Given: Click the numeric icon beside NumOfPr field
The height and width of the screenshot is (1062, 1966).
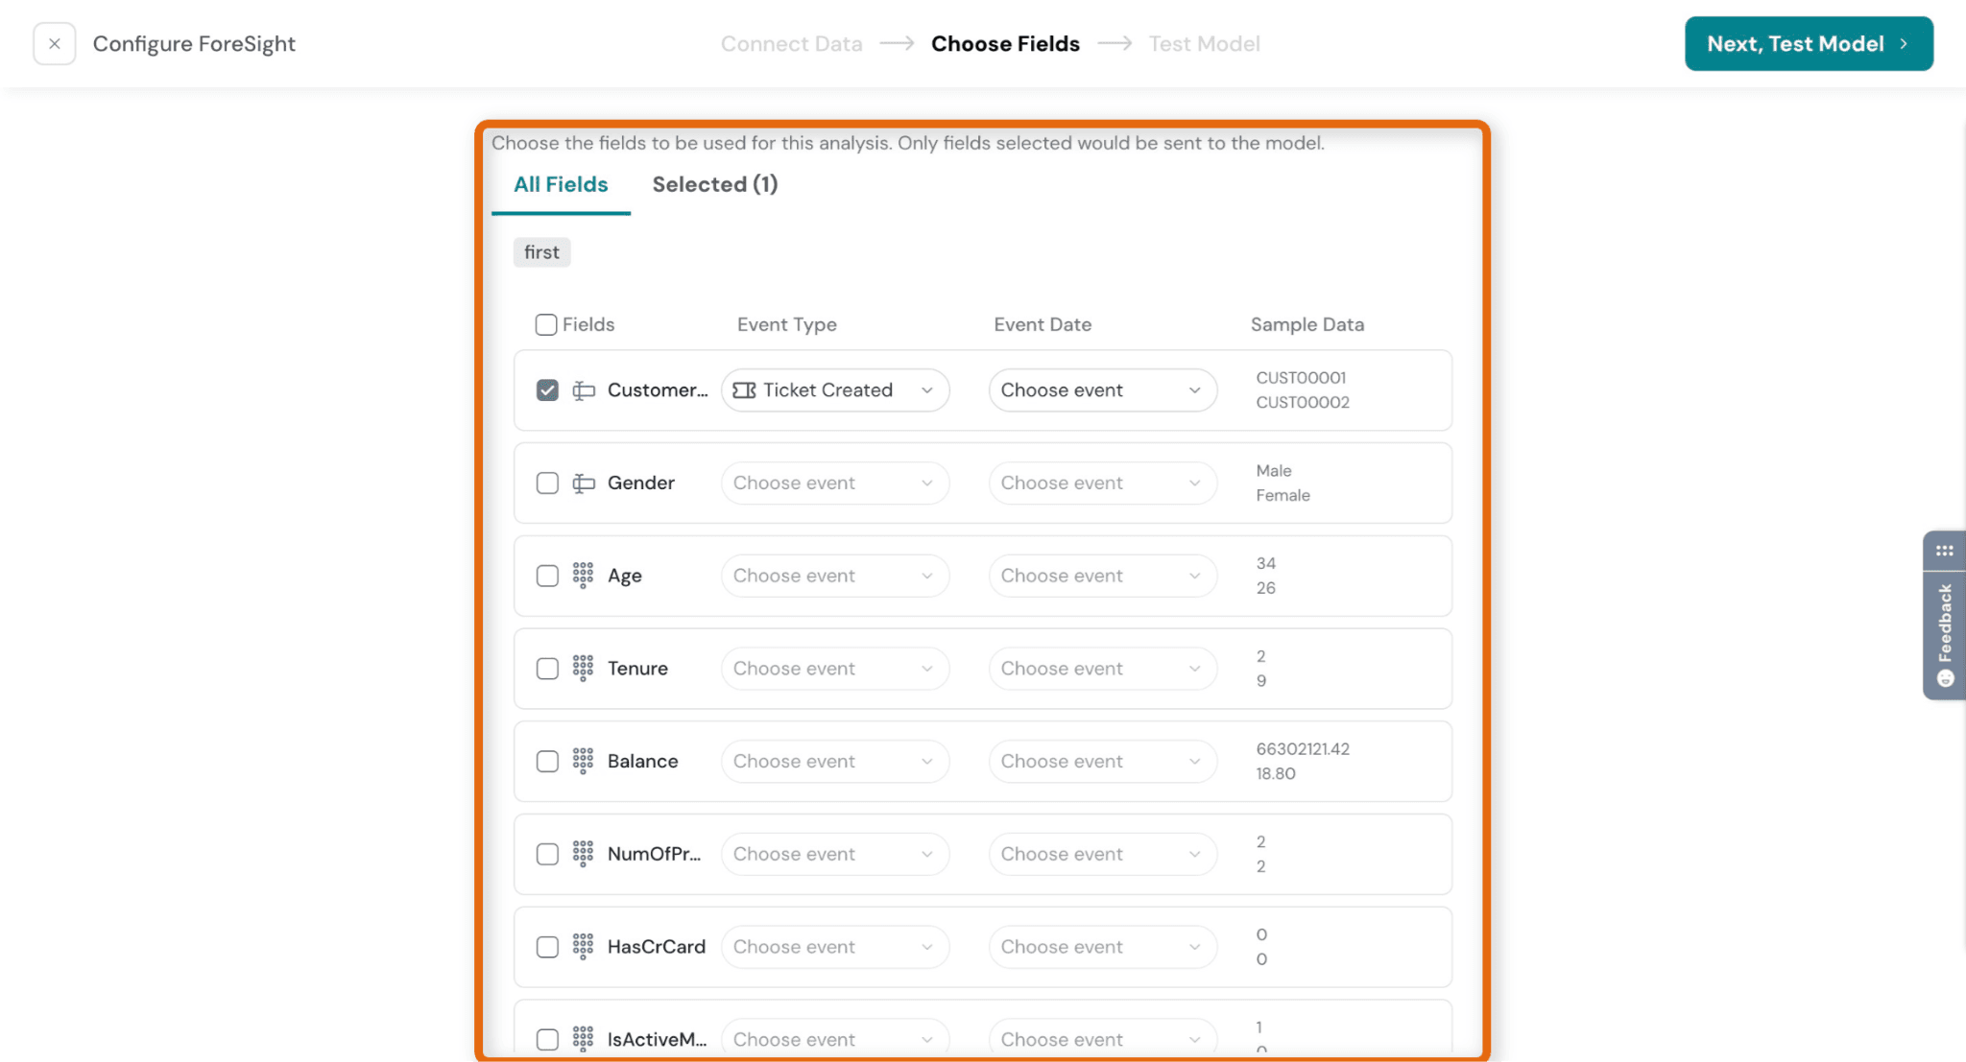Looking at the screenshot, I should (583, 854).
